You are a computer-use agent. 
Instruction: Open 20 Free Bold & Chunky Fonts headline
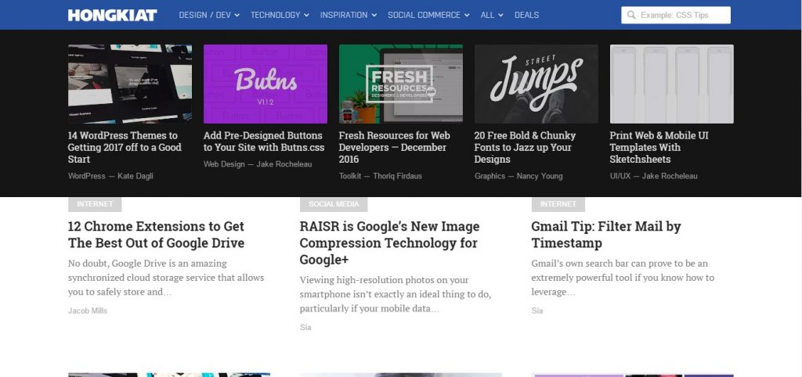click(x=525, y=147)
